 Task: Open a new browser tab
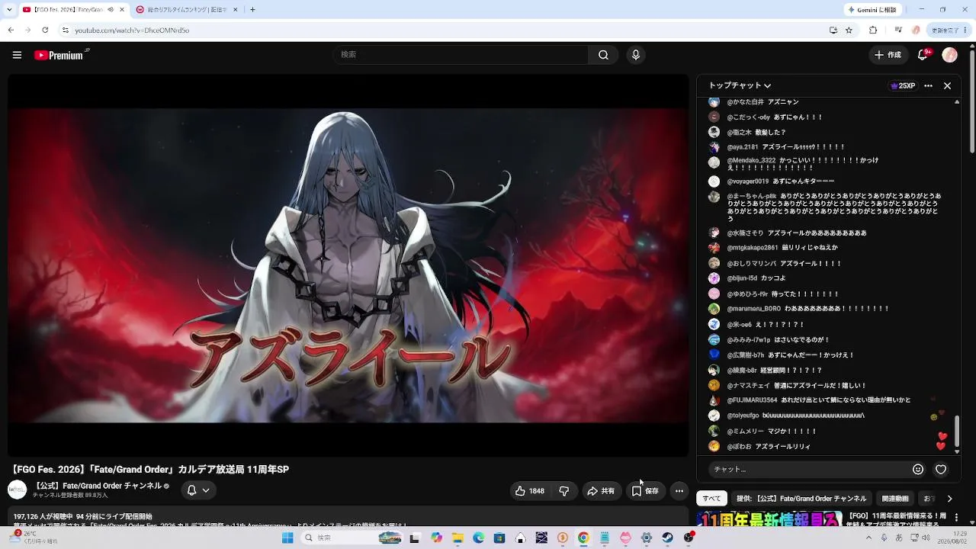tap(252, 9)
